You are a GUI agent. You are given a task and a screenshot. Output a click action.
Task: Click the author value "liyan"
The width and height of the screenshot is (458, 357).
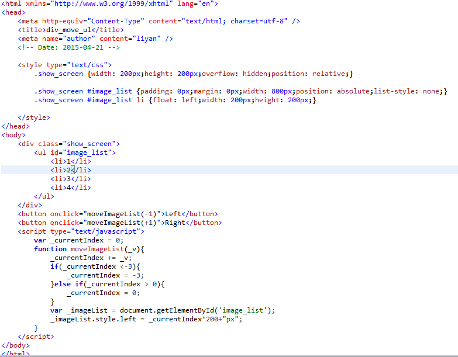coord(149,39)
